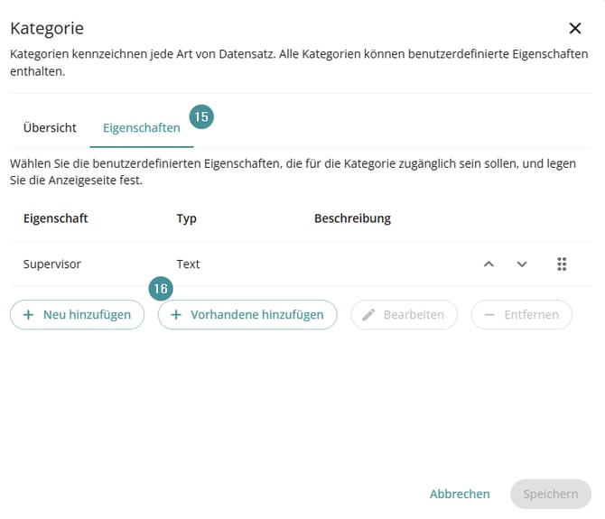Image resolution: width=605 pixels, height=519 pixels.
Task: Click the Bearbeiten button
Action: coord(404,315)
